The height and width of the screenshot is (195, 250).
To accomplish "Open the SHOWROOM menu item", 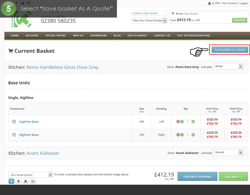I will tap(98, 35).
